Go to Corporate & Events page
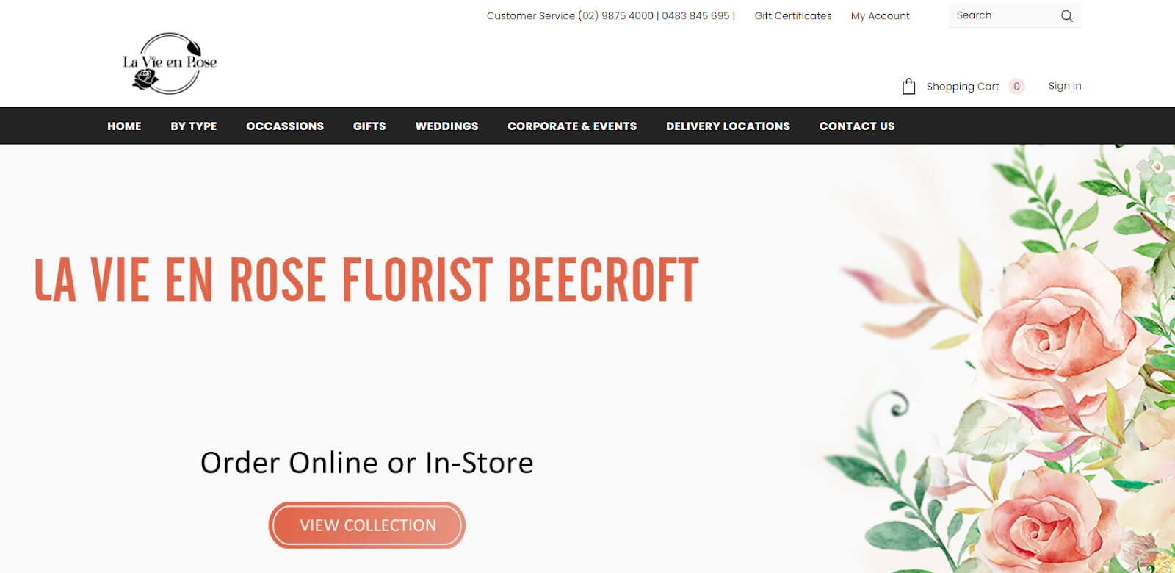This screenshot has width=1175, height=573. click(x=572, y=126)
